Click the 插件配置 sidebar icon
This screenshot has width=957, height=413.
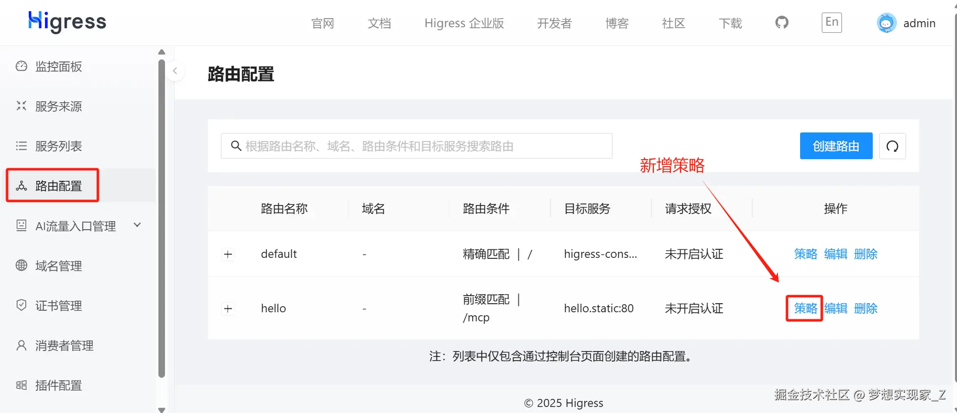(x=21, y=385)
